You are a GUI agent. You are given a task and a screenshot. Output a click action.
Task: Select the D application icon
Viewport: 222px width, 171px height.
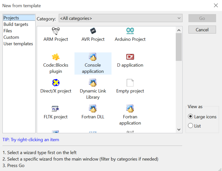pos(130,57)
